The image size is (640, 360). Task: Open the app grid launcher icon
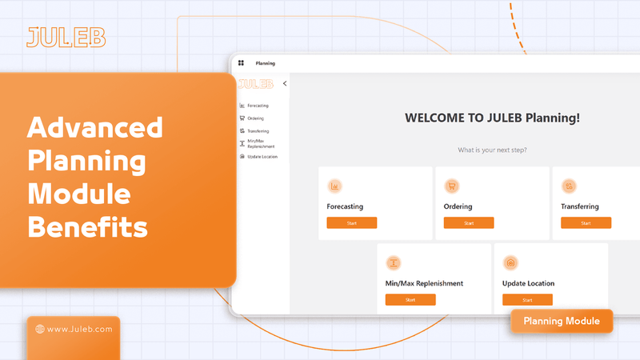241,62
